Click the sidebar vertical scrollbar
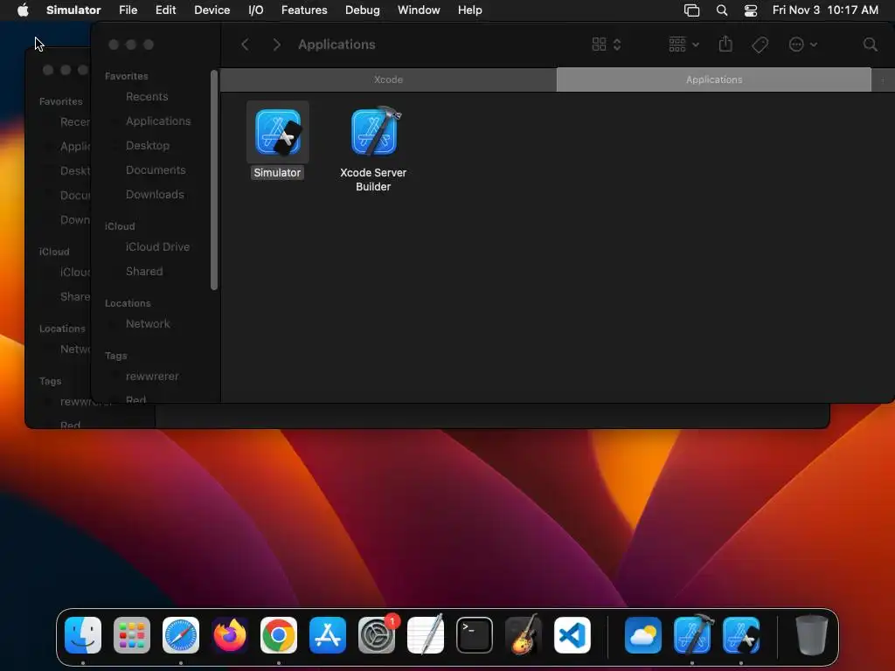This screenshot has width=895, height=671. coord(214,180)
